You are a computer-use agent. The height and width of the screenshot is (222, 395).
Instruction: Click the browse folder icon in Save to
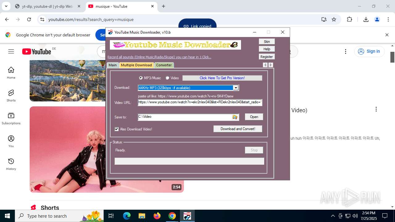pos(235,117)
